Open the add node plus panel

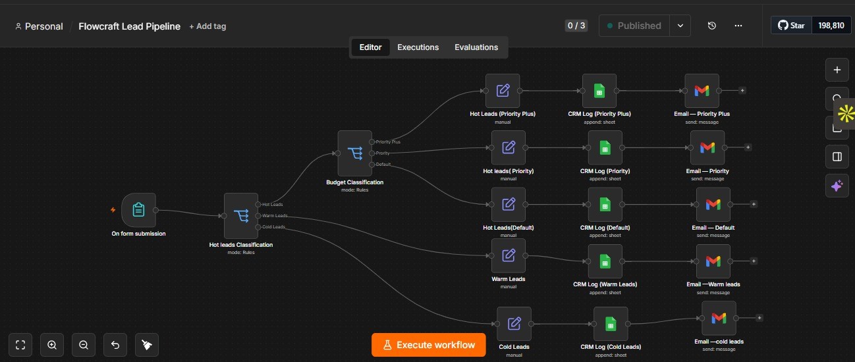837,70
